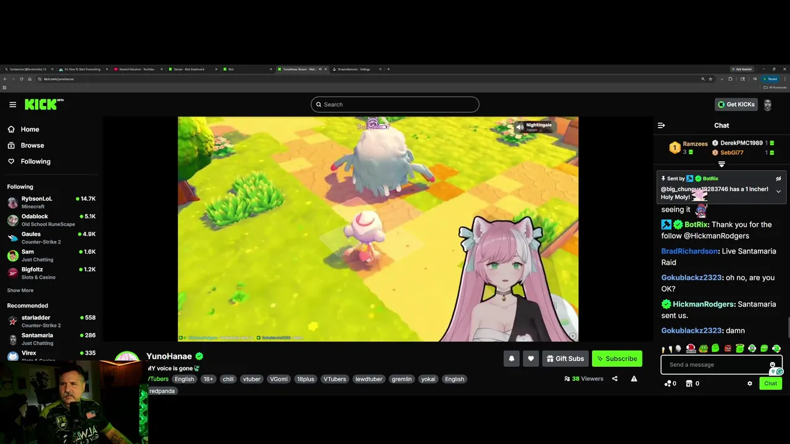790x444 pixels.
Task: Select the yokai tag
Action: pos(428,379)
